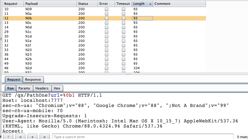
Task: Click the GET request line in raw view
Action: [x=52, y=95]
